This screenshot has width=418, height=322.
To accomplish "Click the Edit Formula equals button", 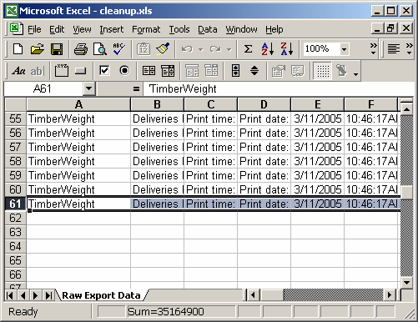I will [x=136, y=89].
